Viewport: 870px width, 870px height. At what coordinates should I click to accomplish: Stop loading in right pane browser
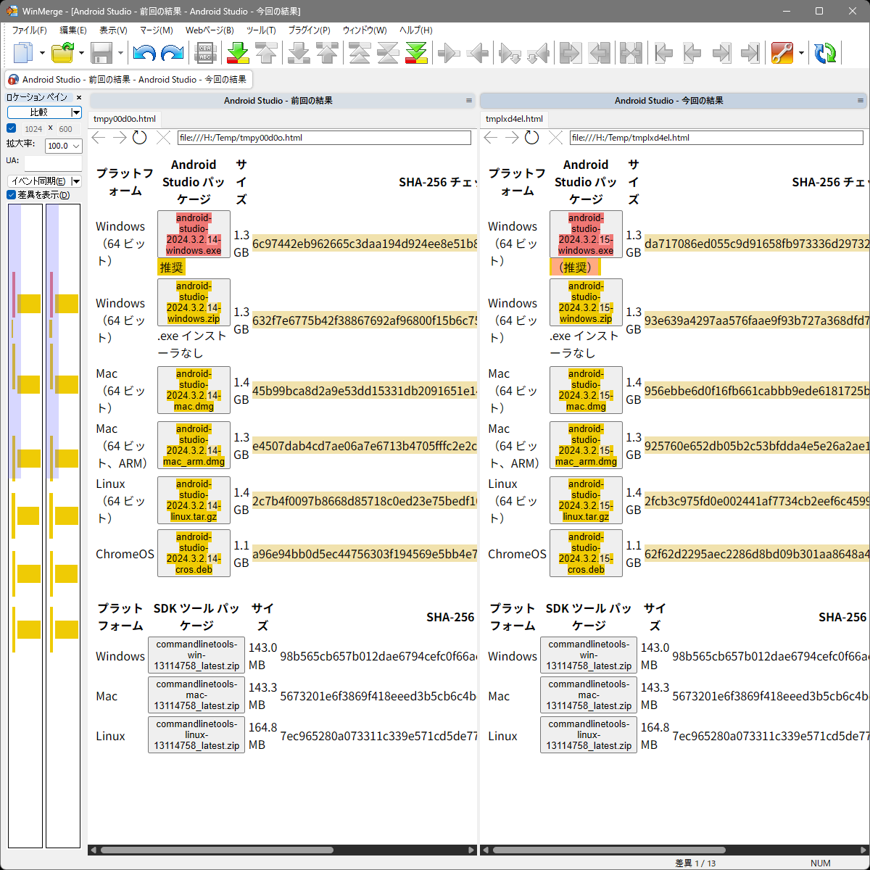[556, 138]
